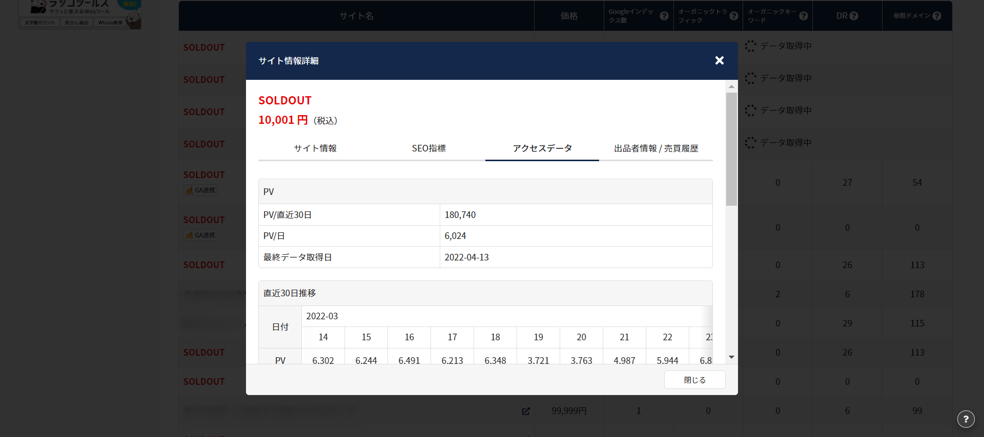Click the Whois検索 button in the banner

[x=110, y=23]
